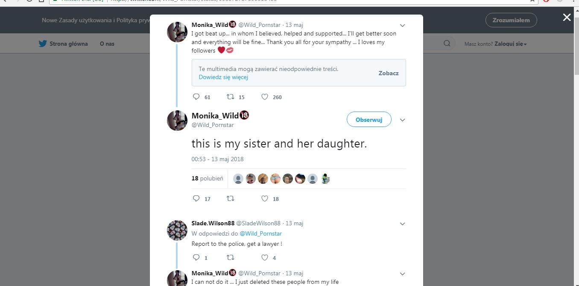The width and height of the screenshot is (579, 286).
Task: Click the search magnifier icon
Action: 447,43
